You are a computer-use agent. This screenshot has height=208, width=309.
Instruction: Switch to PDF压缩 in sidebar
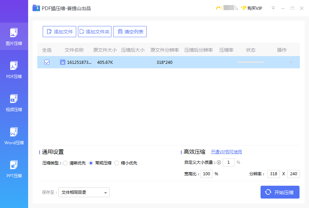tap(14, 70)
